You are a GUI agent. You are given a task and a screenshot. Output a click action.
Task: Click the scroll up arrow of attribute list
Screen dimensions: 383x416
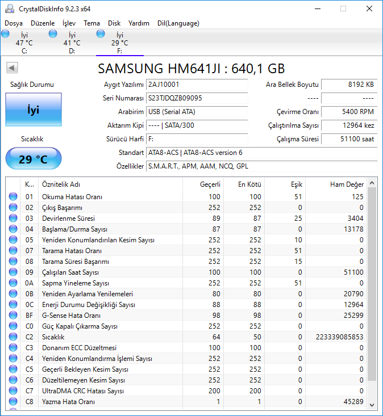point(372,183)
